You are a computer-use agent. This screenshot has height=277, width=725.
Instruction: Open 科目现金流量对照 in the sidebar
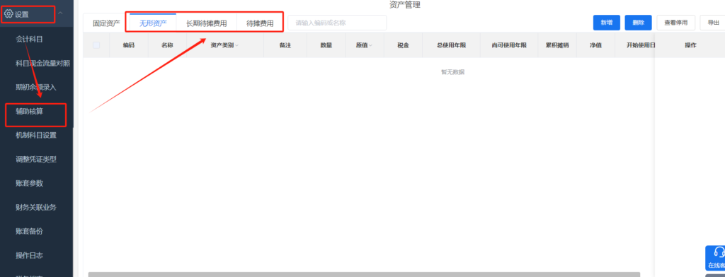pyautogui.click(x=43, y=64)
